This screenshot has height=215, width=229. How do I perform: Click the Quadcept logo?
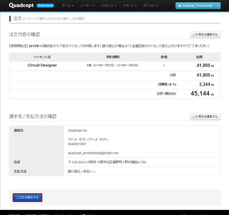point(21,5)
